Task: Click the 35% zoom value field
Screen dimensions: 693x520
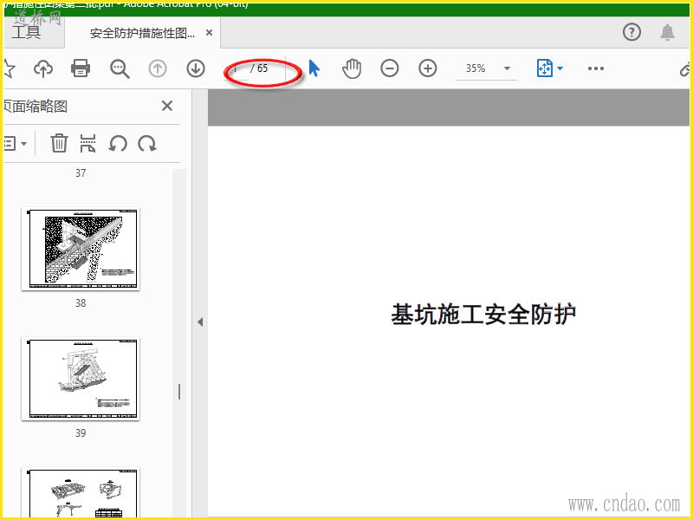Action: (x=476, y=68)
